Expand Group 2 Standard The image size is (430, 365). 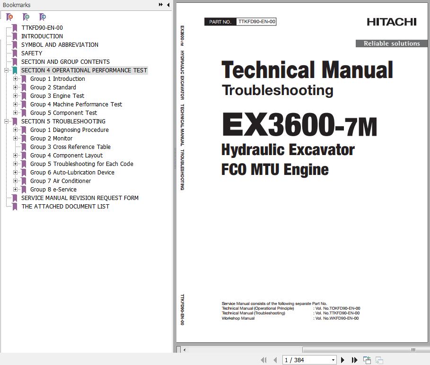tap(15, 87)
